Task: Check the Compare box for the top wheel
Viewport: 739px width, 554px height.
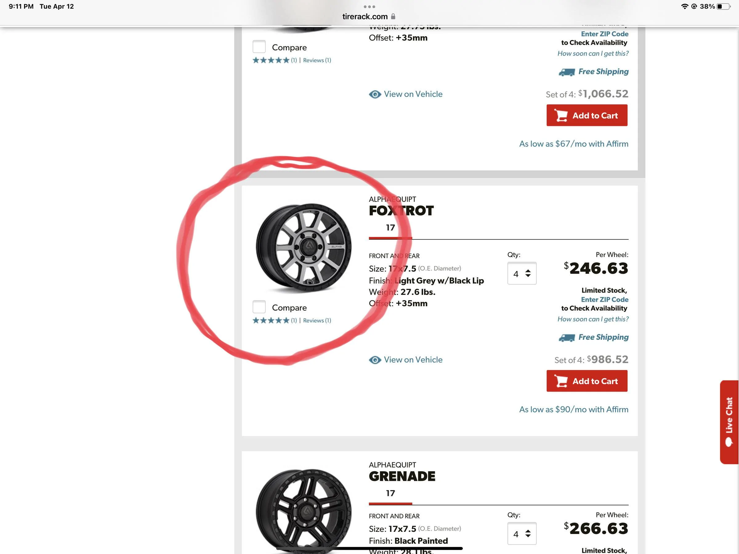Action: 259,47
